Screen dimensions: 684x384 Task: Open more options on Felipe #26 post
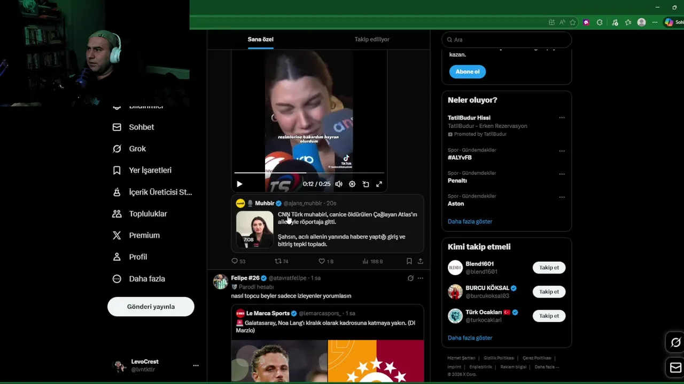[x=421, y=278]
